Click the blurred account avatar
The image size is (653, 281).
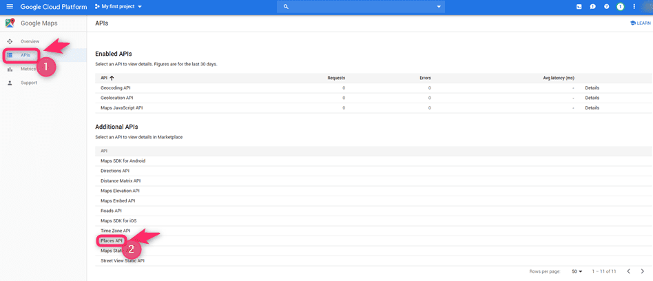pyautogui.click(x=647, y=7)
